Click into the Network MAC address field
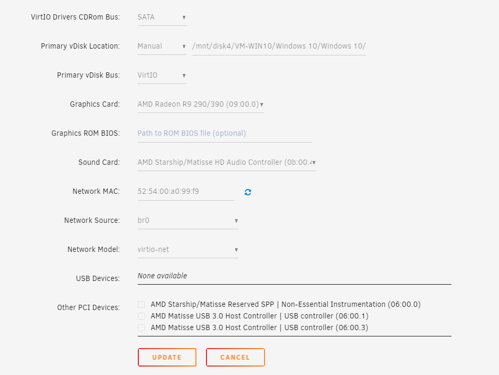 click(x=186, y=192)
